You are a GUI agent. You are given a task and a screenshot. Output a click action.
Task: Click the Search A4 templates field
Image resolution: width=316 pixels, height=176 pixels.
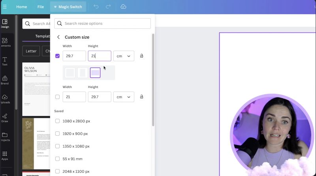36,24
